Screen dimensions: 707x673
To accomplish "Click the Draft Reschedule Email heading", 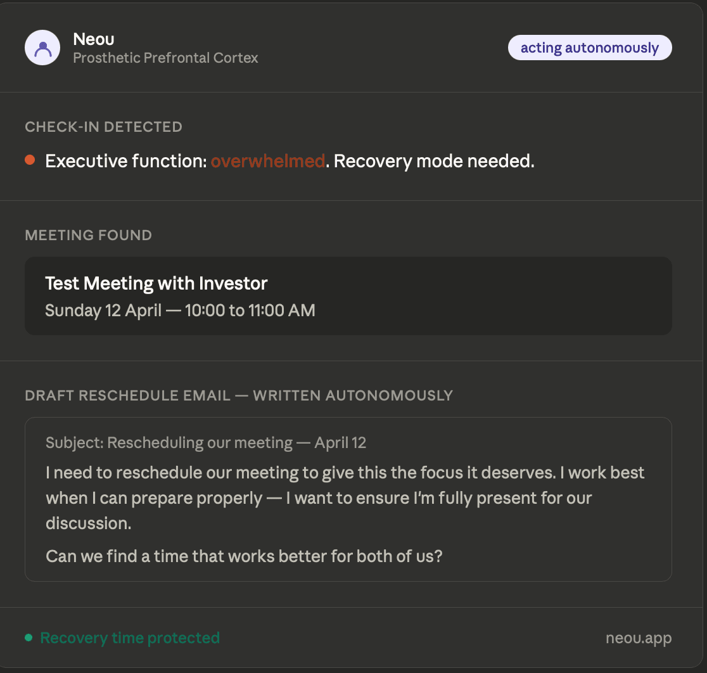I will coord(239,395).
